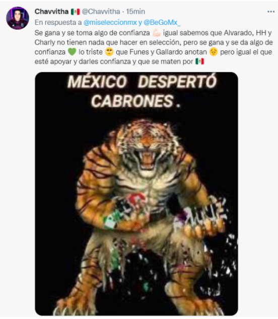Click the tweet body text to expand
This screenshot has height=319, width=278.
pos(154,47)
